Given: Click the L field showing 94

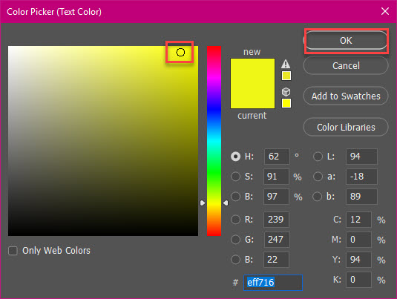Looking at the screenshot, I should [361, 157].
